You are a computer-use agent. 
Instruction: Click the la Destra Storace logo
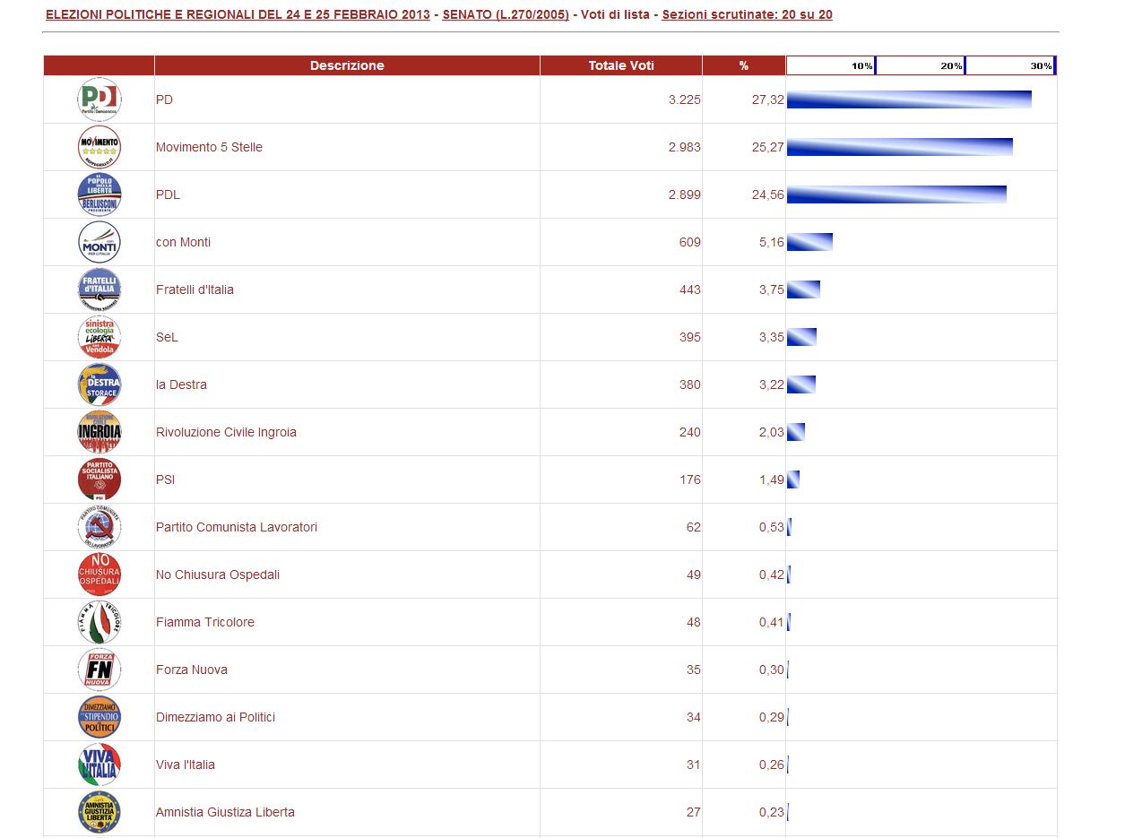coord(99,384)
